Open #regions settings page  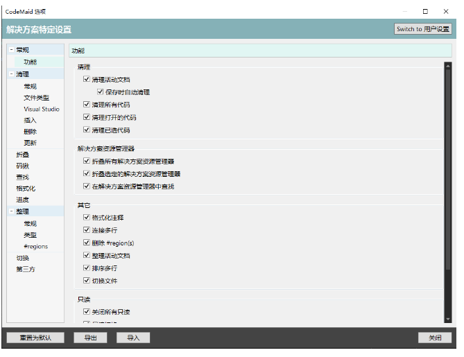pos(36,246)
